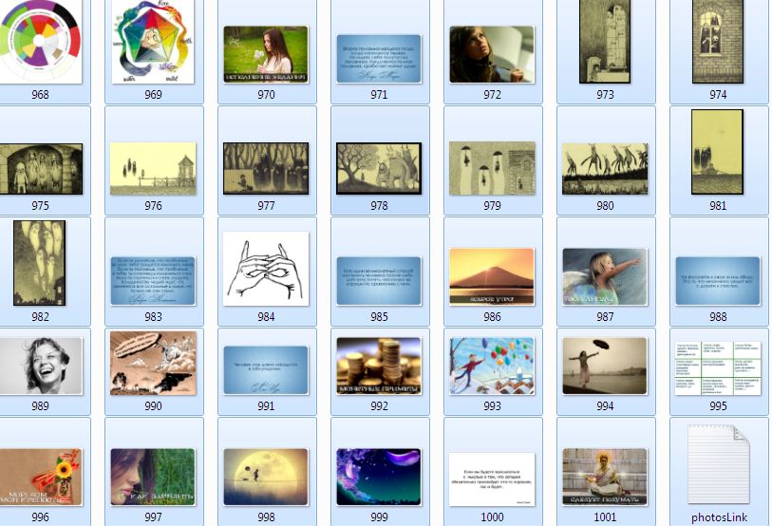The image size is (772, 526).
Task: Select sepia archway figures thumbnail 975
Action: click(x=41, y=169)
